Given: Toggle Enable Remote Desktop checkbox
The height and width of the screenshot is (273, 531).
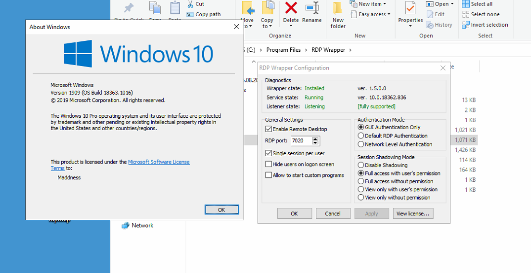Looking at the screenshot, I should (268, 129).
